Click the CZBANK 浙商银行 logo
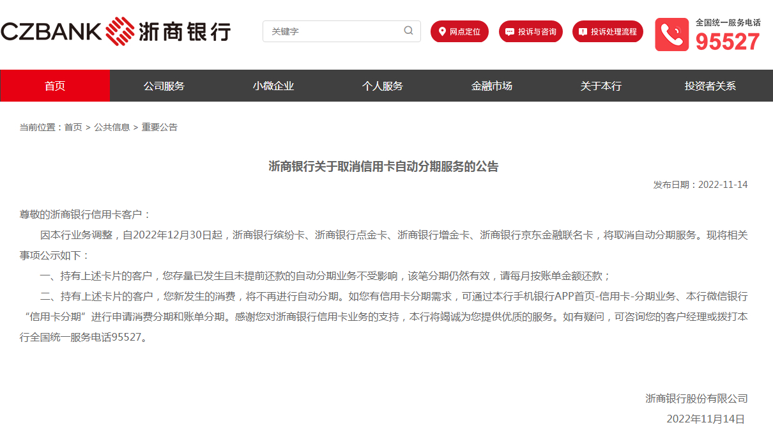 point(115,31)
